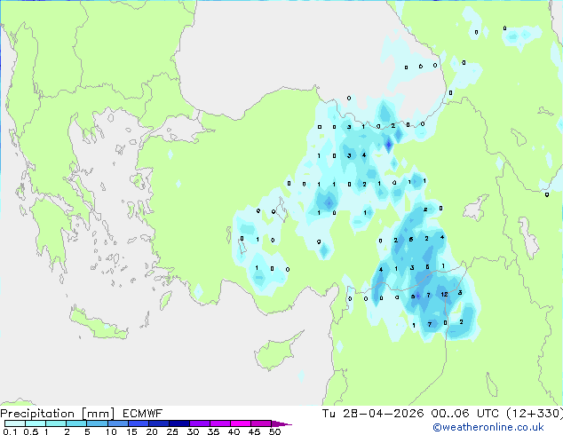Click the purple arrow tip beyond 50

point(281,423)
